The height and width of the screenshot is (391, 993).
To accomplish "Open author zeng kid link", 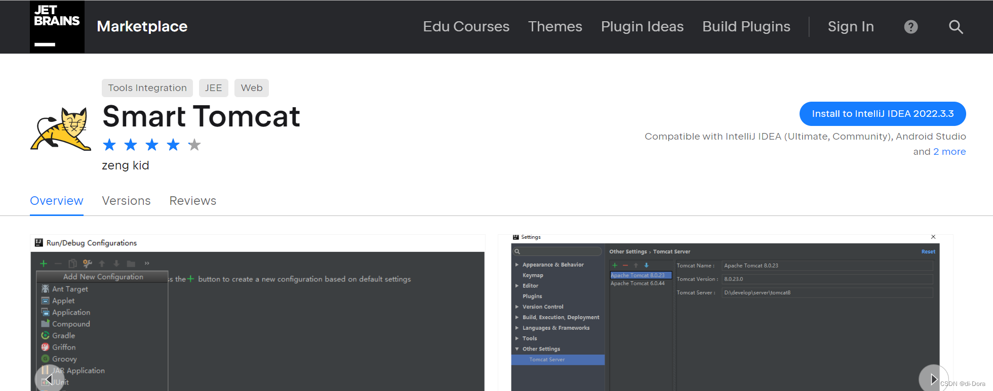I will click(x=126, y=165).
